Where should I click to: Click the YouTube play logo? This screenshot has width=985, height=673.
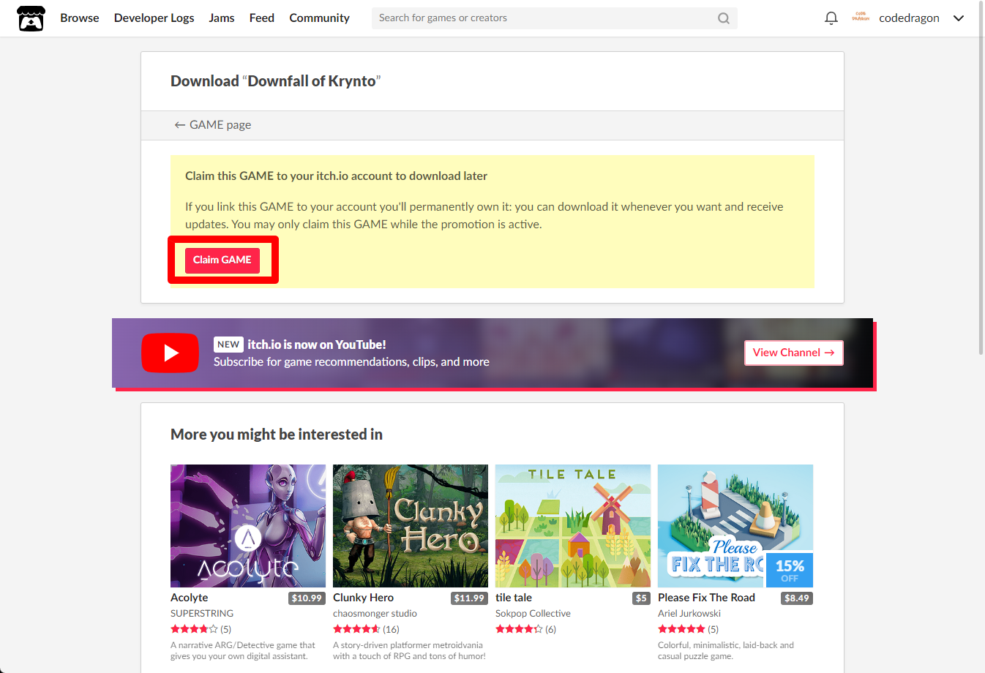click(x=170, y=353)
